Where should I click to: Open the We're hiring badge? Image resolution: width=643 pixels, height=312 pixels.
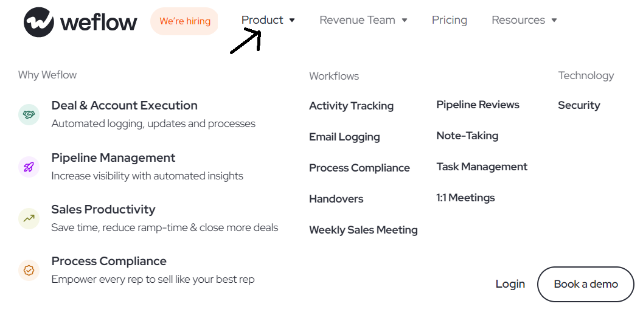pos(185,21)
